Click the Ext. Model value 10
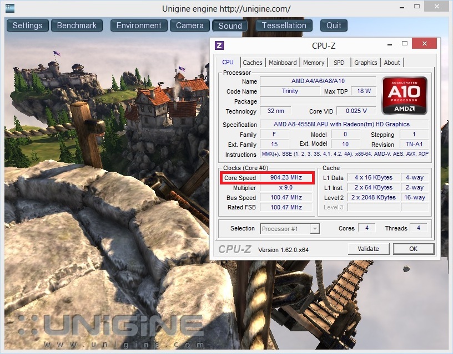Screen dimensions: 453x354 345,144
